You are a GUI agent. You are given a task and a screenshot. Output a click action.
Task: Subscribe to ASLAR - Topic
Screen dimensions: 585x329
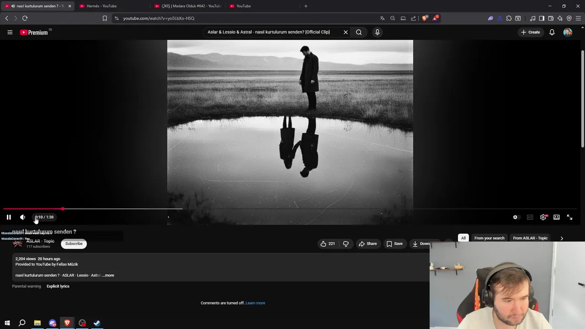click(74, 244)
